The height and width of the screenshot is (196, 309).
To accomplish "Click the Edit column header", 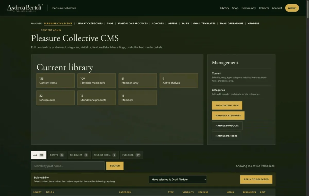I will (x=263, y=192).
